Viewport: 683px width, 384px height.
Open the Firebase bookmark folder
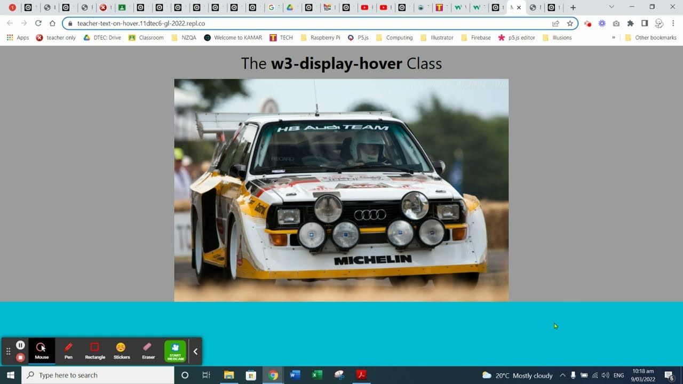[x=476, y=38]
